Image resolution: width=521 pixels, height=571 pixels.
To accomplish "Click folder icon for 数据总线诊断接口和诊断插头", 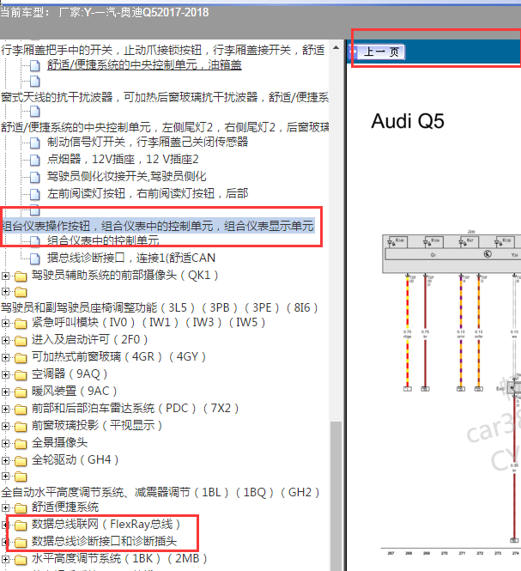I will pos(21,542).
